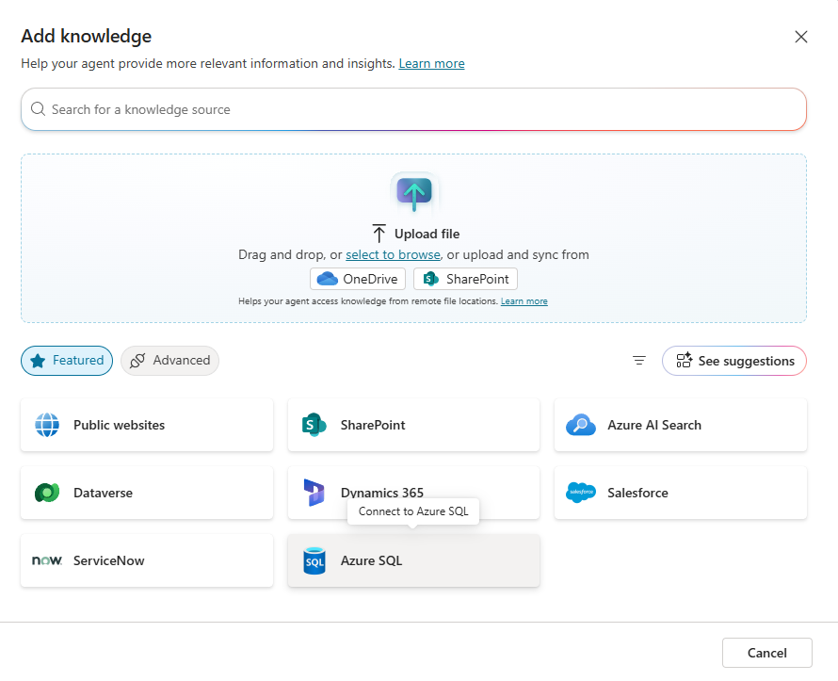Viewport: 838px width, 681px height.
Task: Open Learn more link beside header description
Action: click(431, 64)
